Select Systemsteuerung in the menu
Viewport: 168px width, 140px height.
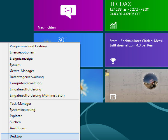22,110
